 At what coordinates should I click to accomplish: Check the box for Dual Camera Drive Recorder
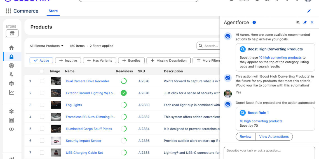42,81
